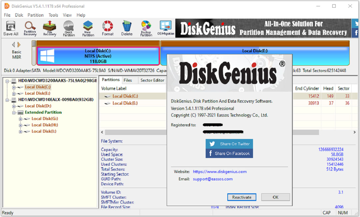
Task: Click cell value 15412 in End Cylinder
Action: tap(313, 96)
